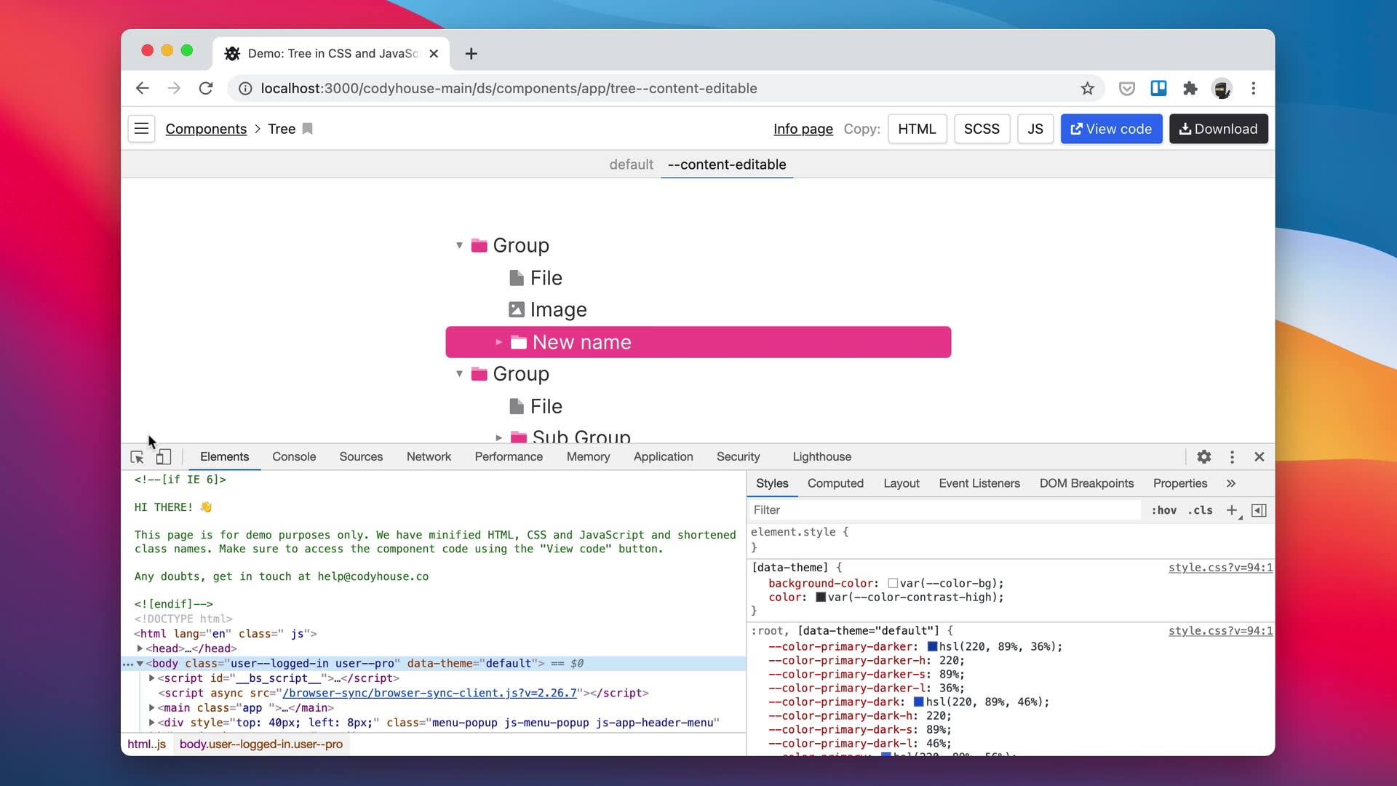1397x786 pixels.
Task: Bookmark this page with the star icon
Action: (x=1087, y=88)
